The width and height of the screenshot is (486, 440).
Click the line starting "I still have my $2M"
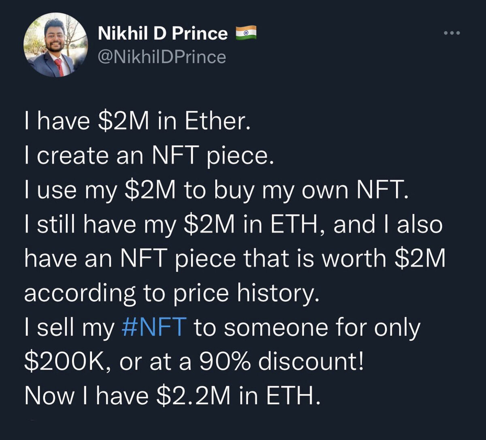click(x=233, y=225)
